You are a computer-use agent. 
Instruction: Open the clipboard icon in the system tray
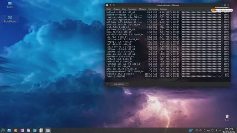point(204,130)
